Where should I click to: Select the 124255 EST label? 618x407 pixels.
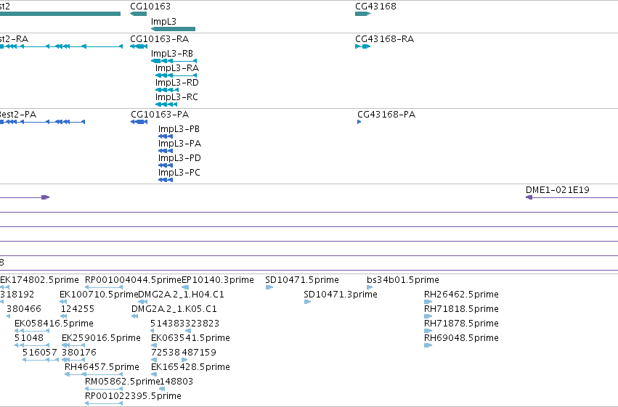[78, 309]
